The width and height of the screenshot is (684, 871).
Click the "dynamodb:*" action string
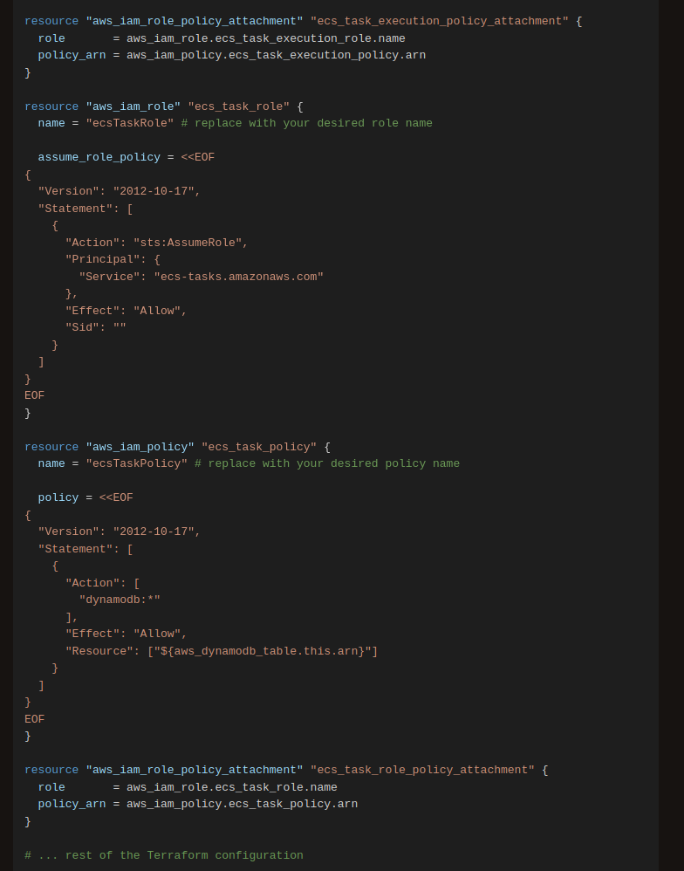point(120,600)
